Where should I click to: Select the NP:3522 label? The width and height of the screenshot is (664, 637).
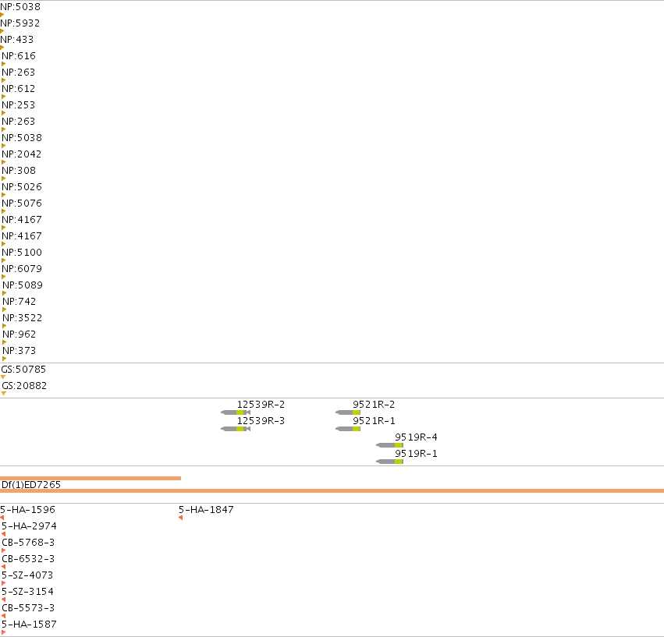point(23,318)
